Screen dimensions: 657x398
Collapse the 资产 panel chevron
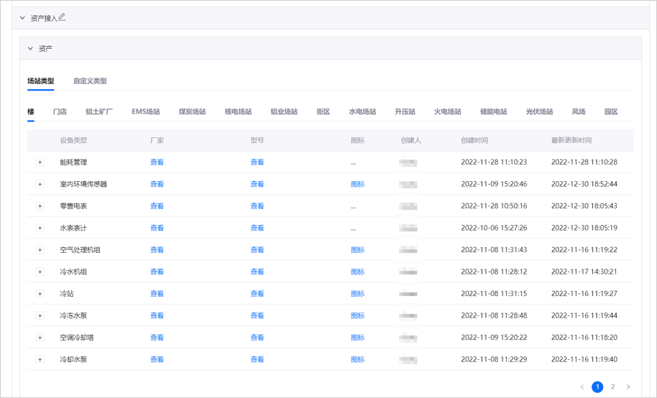pos(30,49)
